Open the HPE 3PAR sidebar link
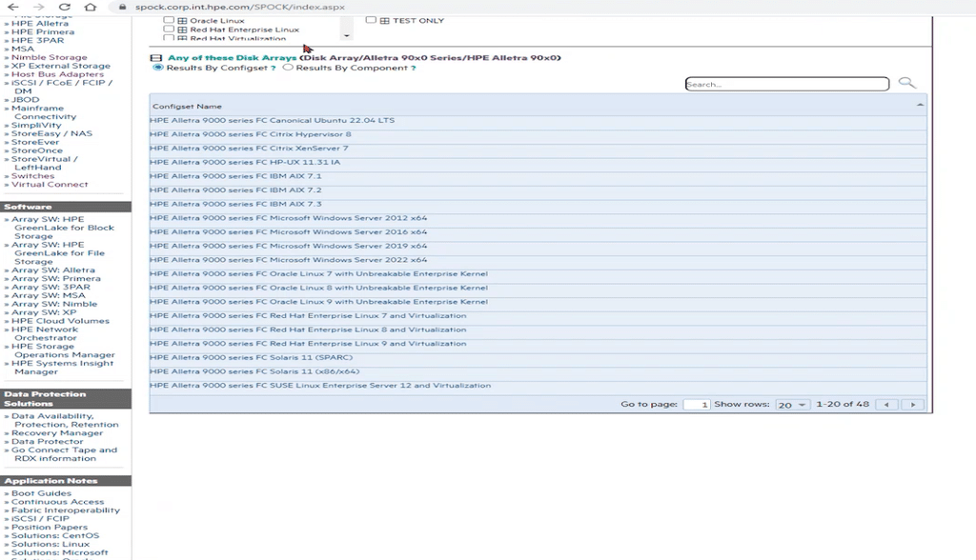Image resolution: width=976 pixels, height=560 pixels. (37, 40)
